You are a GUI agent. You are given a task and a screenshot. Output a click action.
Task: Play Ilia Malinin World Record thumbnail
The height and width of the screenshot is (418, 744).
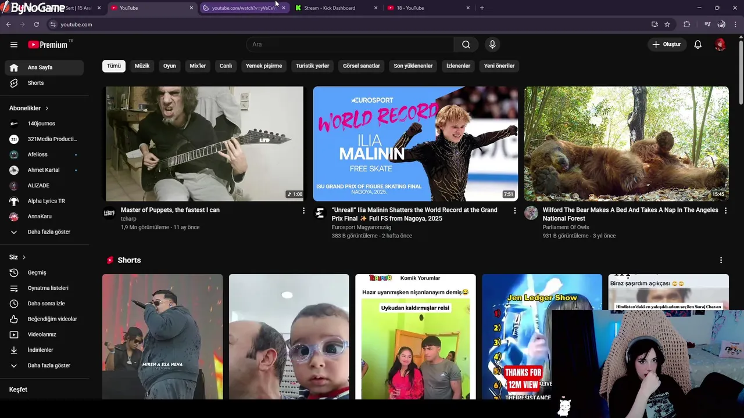pyautogui.click(x=416, y=144)
